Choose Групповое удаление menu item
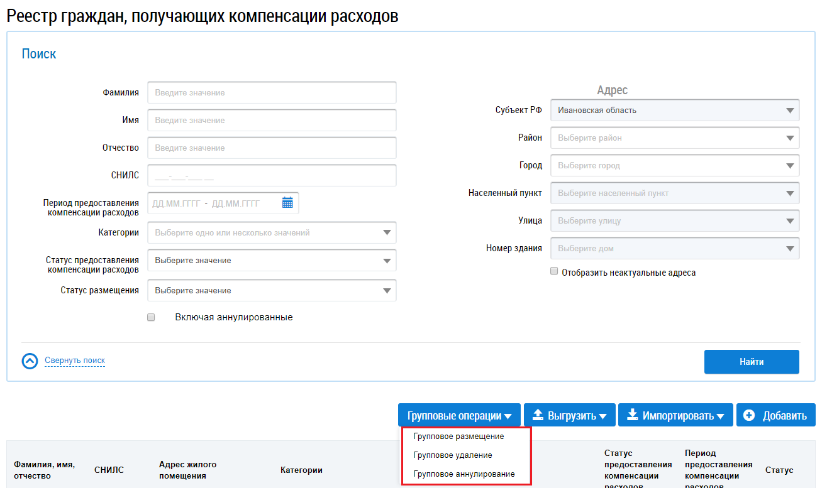Image resolution: width=827 pixels, height=488 pixels. 453,455
